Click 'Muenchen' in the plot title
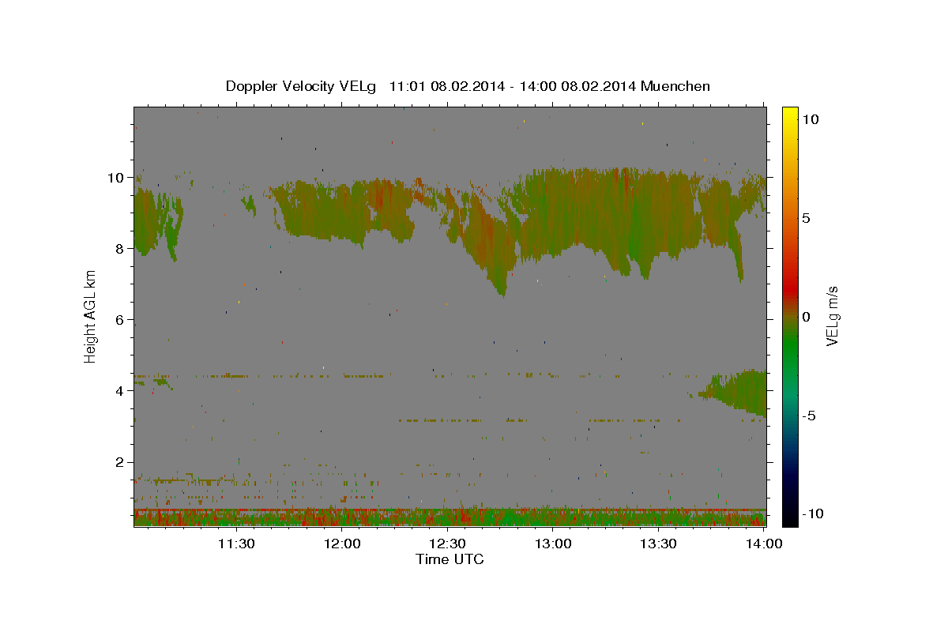Image resolution: width=948 pixels, height=632 pixels. [676, 86]
